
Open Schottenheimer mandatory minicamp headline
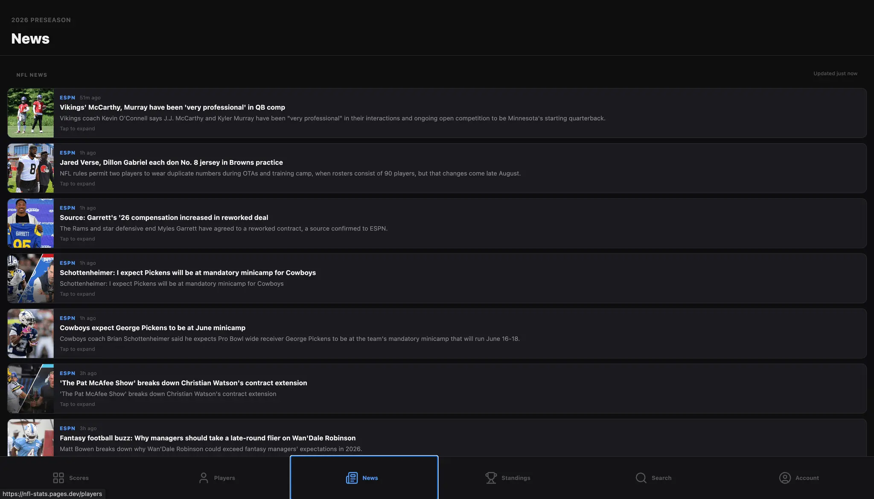(x=188, y=273)
